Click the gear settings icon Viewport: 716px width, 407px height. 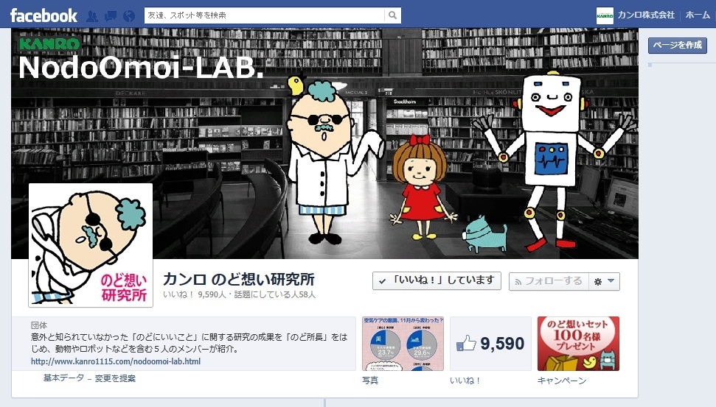(598, 282)
